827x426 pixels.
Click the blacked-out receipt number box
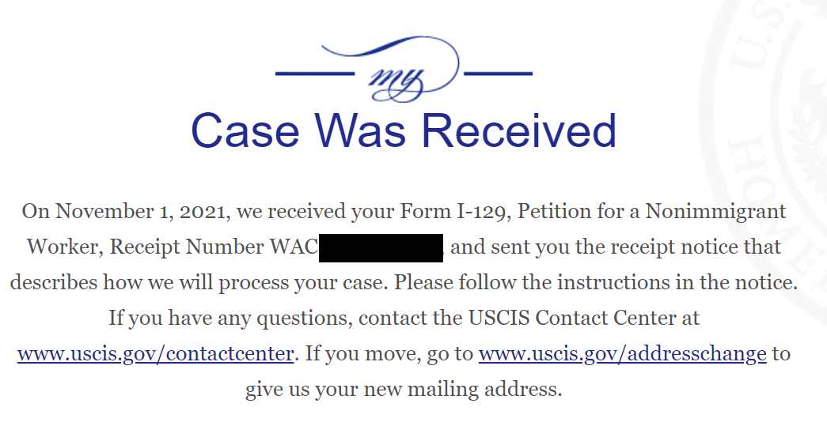click(x=381, y=247)
